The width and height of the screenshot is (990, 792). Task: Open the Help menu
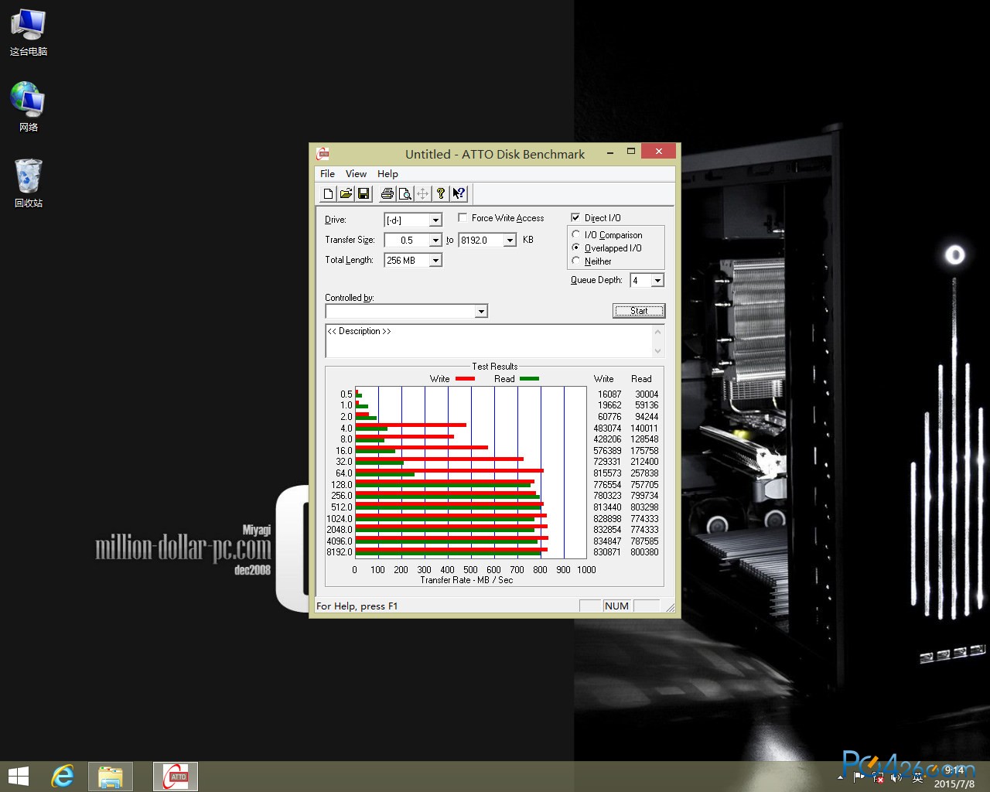(387, 174)
